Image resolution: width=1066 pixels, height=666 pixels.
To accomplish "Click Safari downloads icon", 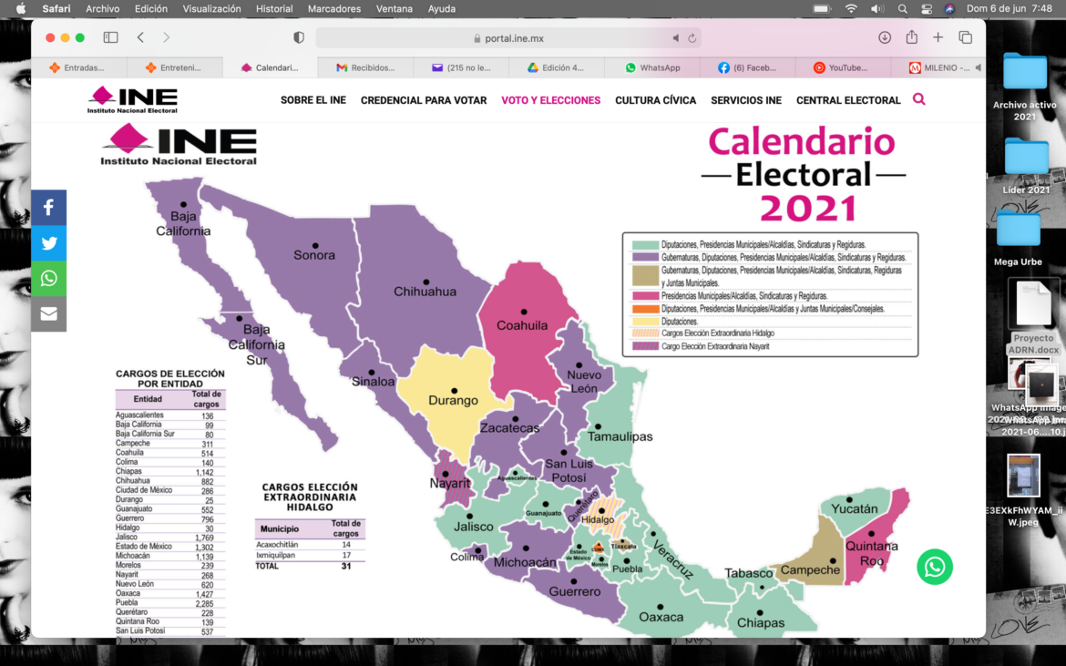I will [x=885, y=37].
